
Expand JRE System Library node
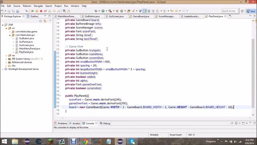(6, 59)
